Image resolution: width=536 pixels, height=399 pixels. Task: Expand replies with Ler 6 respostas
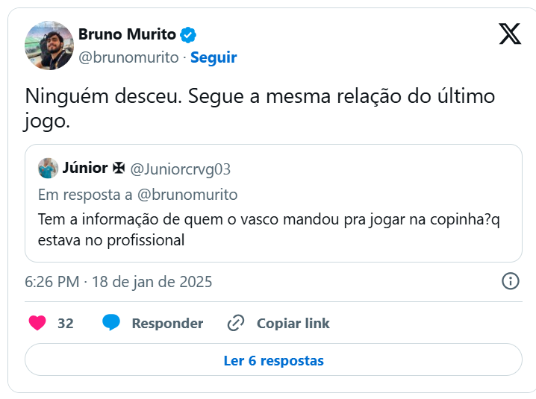pyautogui.click(x=273, y=360)
